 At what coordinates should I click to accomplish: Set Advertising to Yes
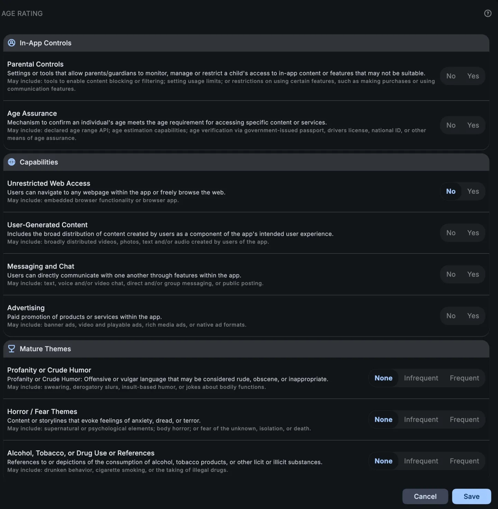coord(473,316)
